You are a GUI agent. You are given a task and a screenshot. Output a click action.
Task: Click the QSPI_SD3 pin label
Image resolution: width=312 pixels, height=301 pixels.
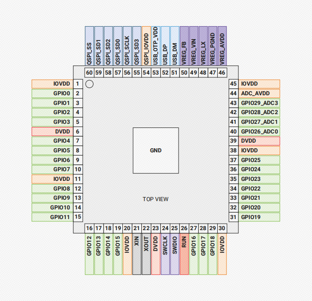137,46
